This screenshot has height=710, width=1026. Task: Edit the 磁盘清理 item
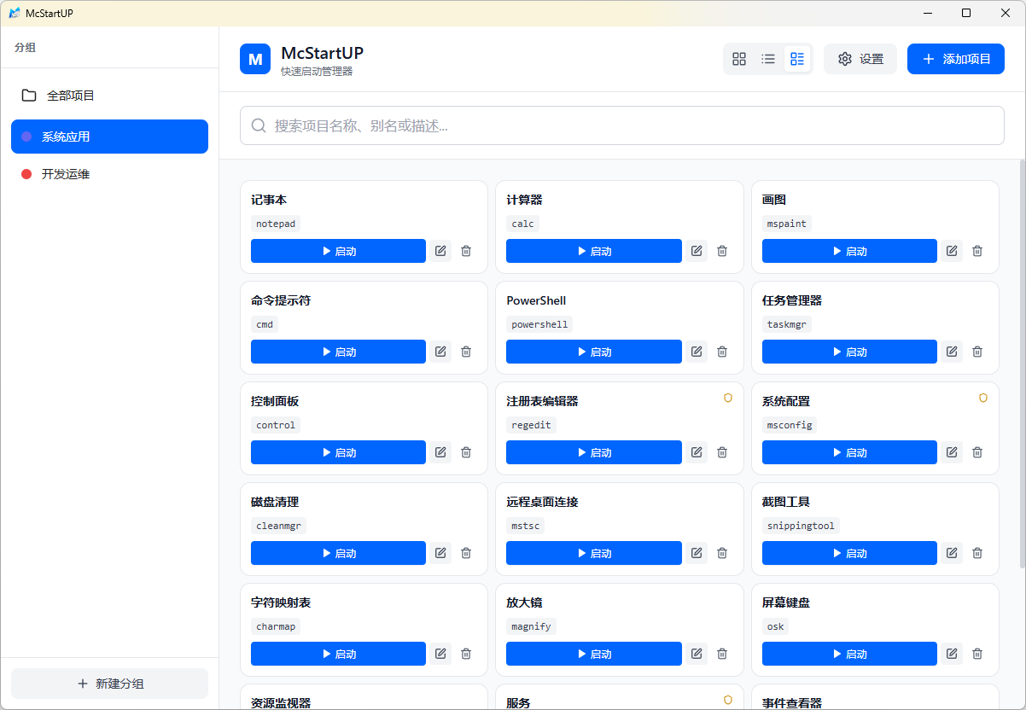(440, 553)
